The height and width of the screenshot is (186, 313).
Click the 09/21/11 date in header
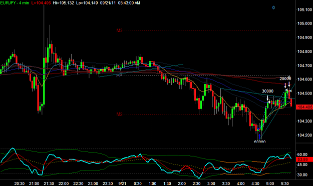pyautogui.click(x=108, y=3)
